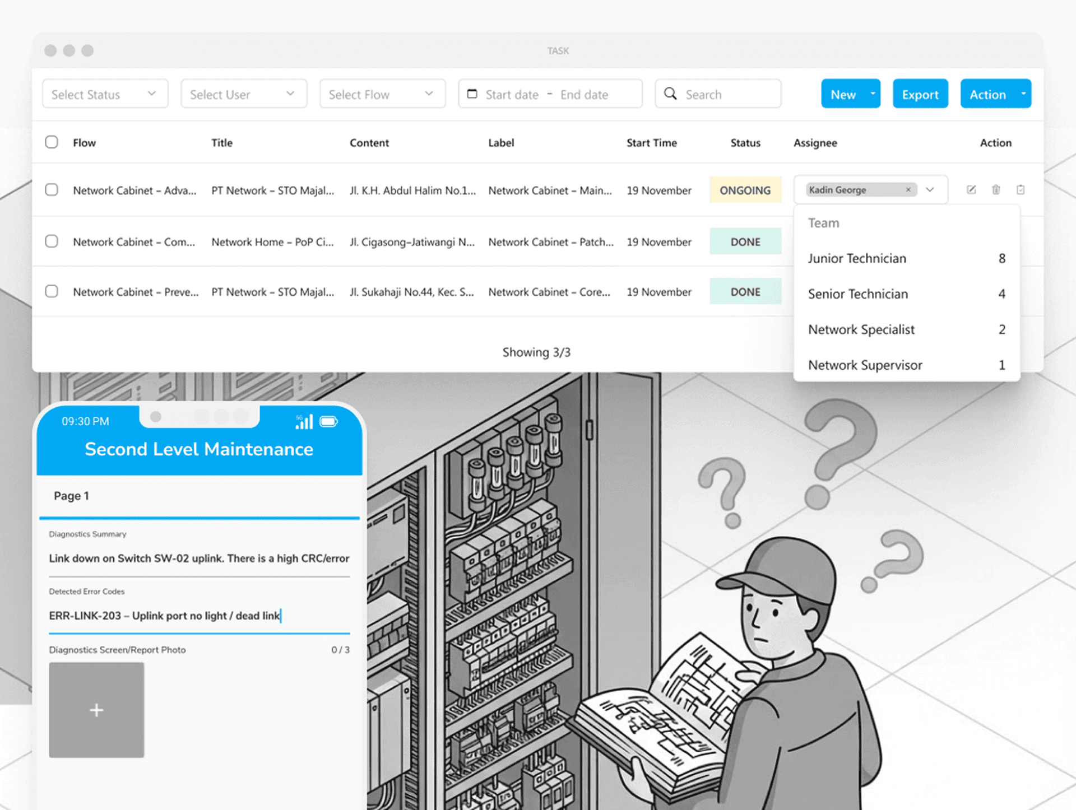Click the calendar icon beside Start date

472,94
